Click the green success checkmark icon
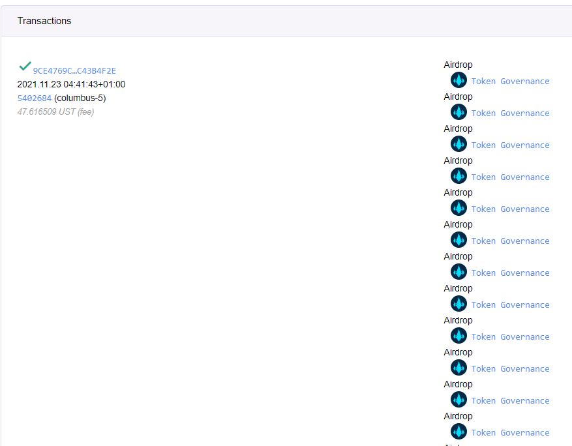 pos(25,66)
